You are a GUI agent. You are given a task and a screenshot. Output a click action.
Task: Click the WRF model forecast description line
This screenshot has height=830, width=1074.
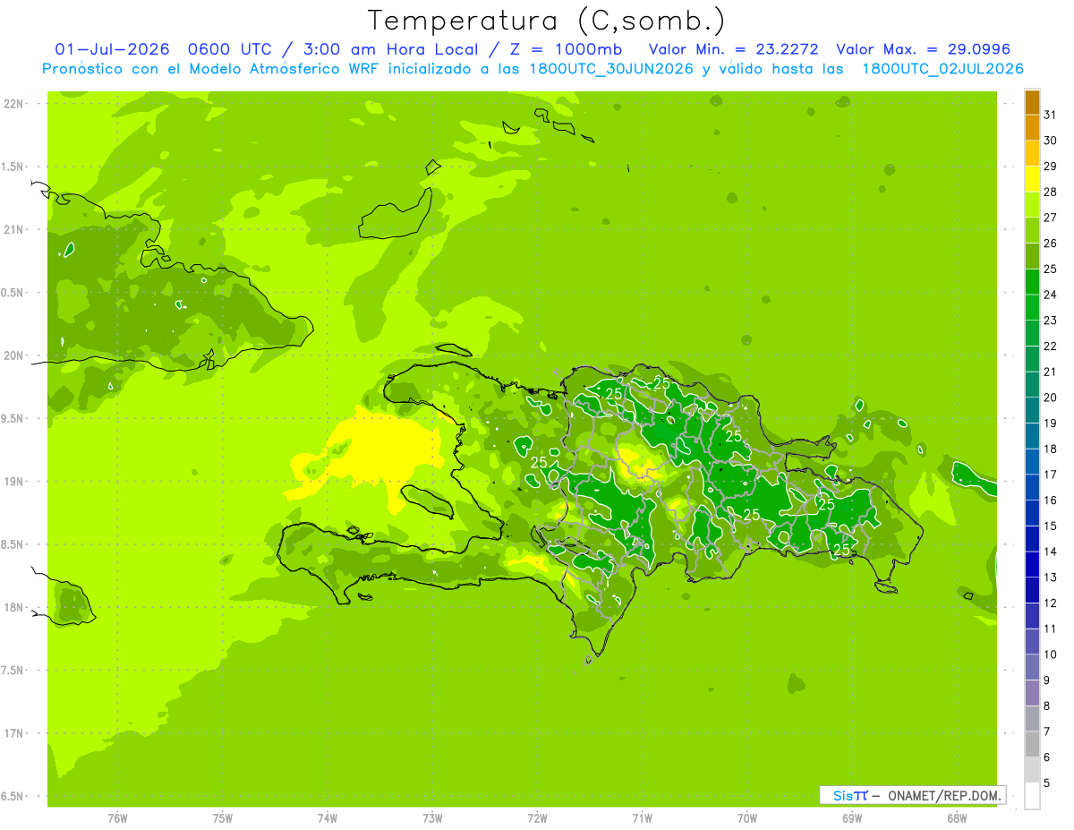click(533, 69)
